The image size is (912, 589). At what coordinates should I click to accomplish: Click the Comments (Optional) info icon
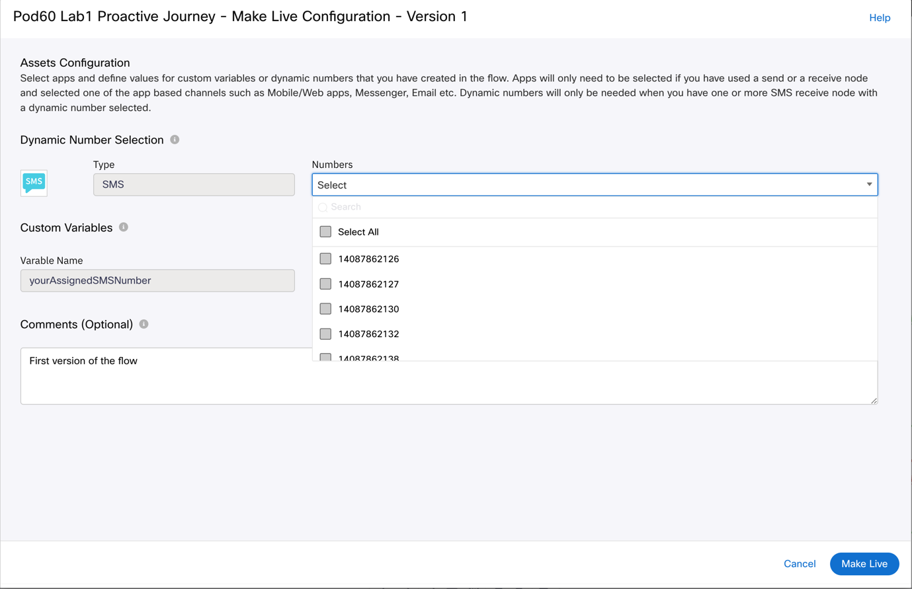tap(144, 324)
